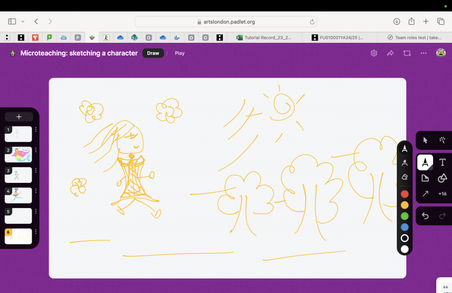This screenshot has height=293, width=452.
Task: Expand the +16 more tools
Action: coord(442,193)
